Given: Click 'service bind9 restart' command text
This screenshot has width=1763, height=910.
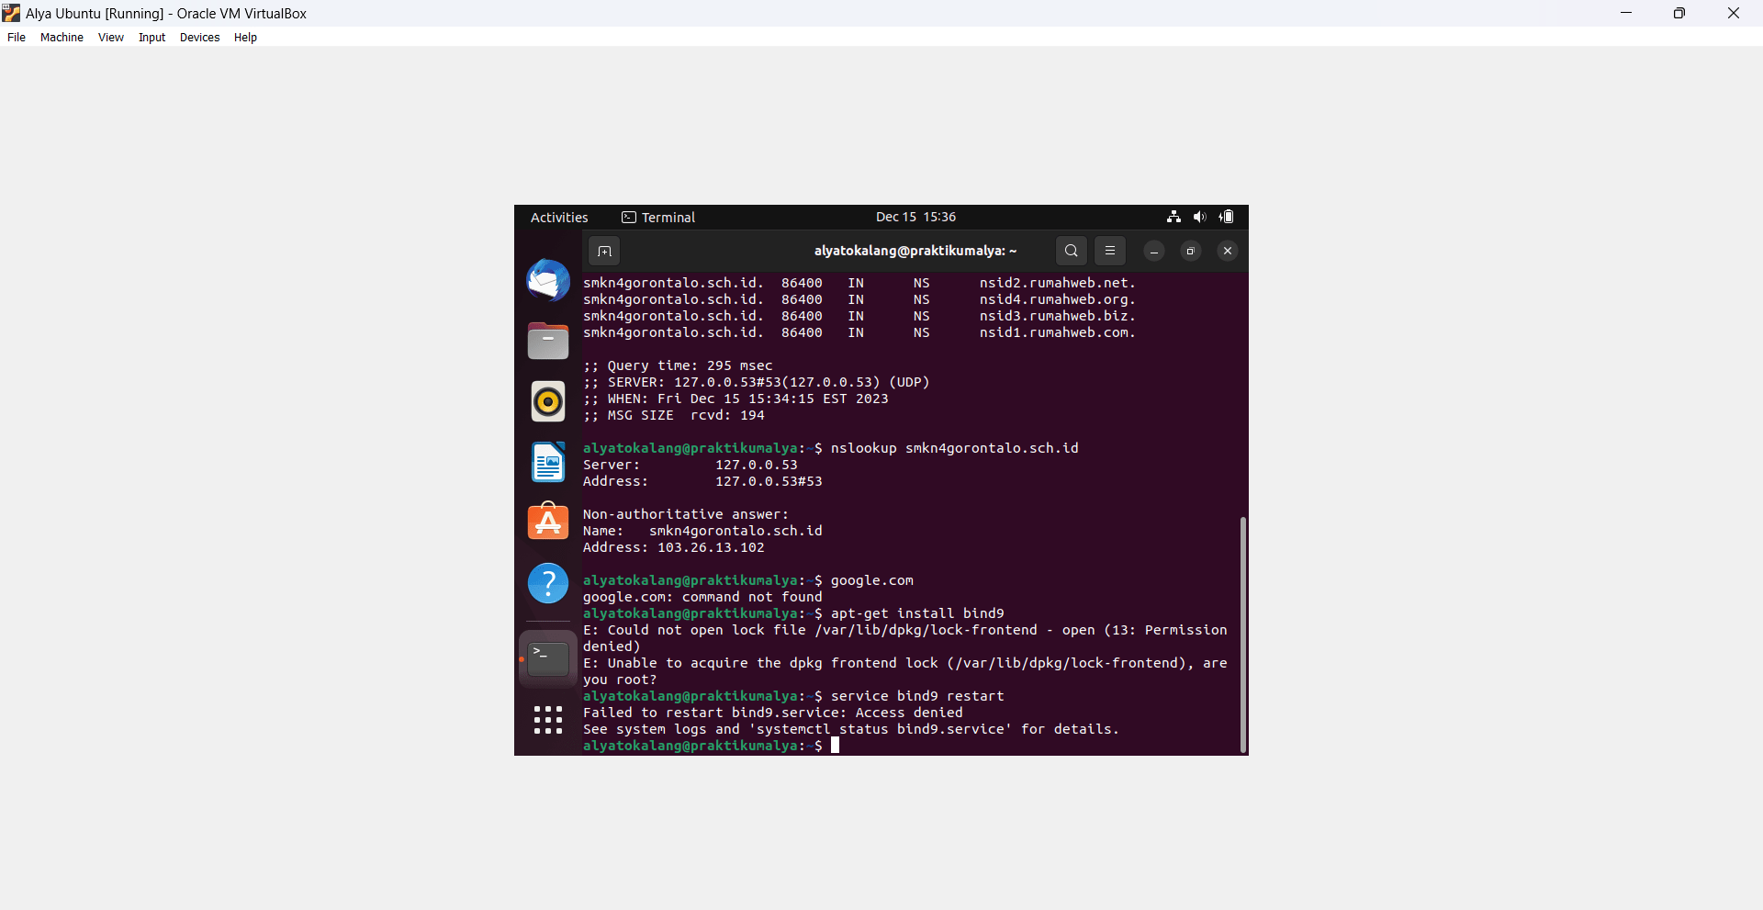Looking at the screenshot, I should tap(917, 697).
